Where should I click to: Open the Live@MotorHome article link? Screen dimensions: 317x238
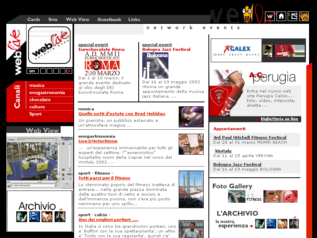click(x=98, y=141)
